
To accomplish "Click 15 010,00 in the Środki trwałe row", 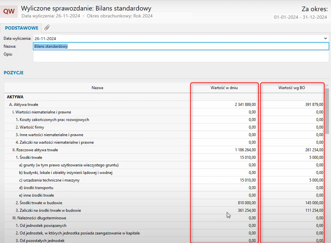I will [248, 158].
